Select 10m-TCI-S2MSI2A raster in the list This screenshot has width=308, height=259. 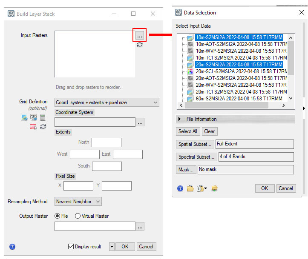click(x=241, y=57)
